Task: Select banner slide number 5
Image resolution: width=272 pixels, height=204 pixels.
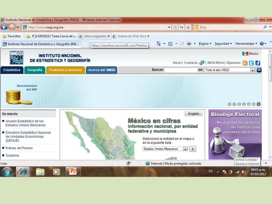Action: pos(254,104)
